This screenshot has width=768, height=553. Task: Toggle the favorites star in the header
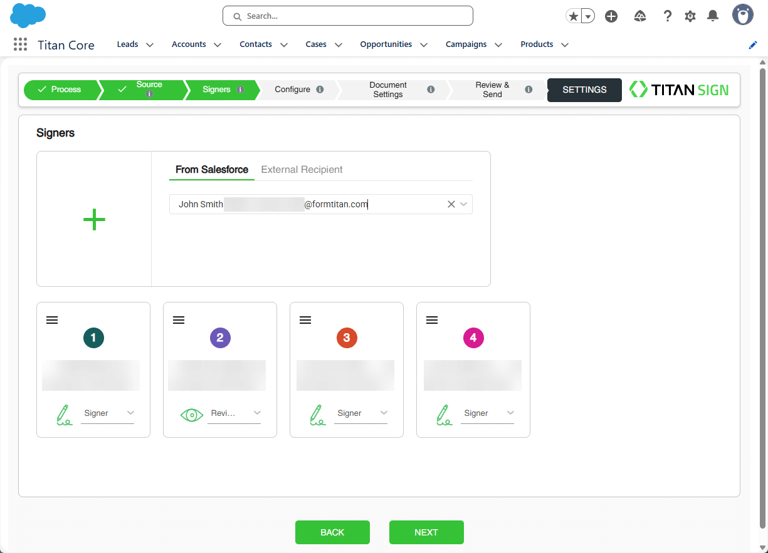point(573,16)
